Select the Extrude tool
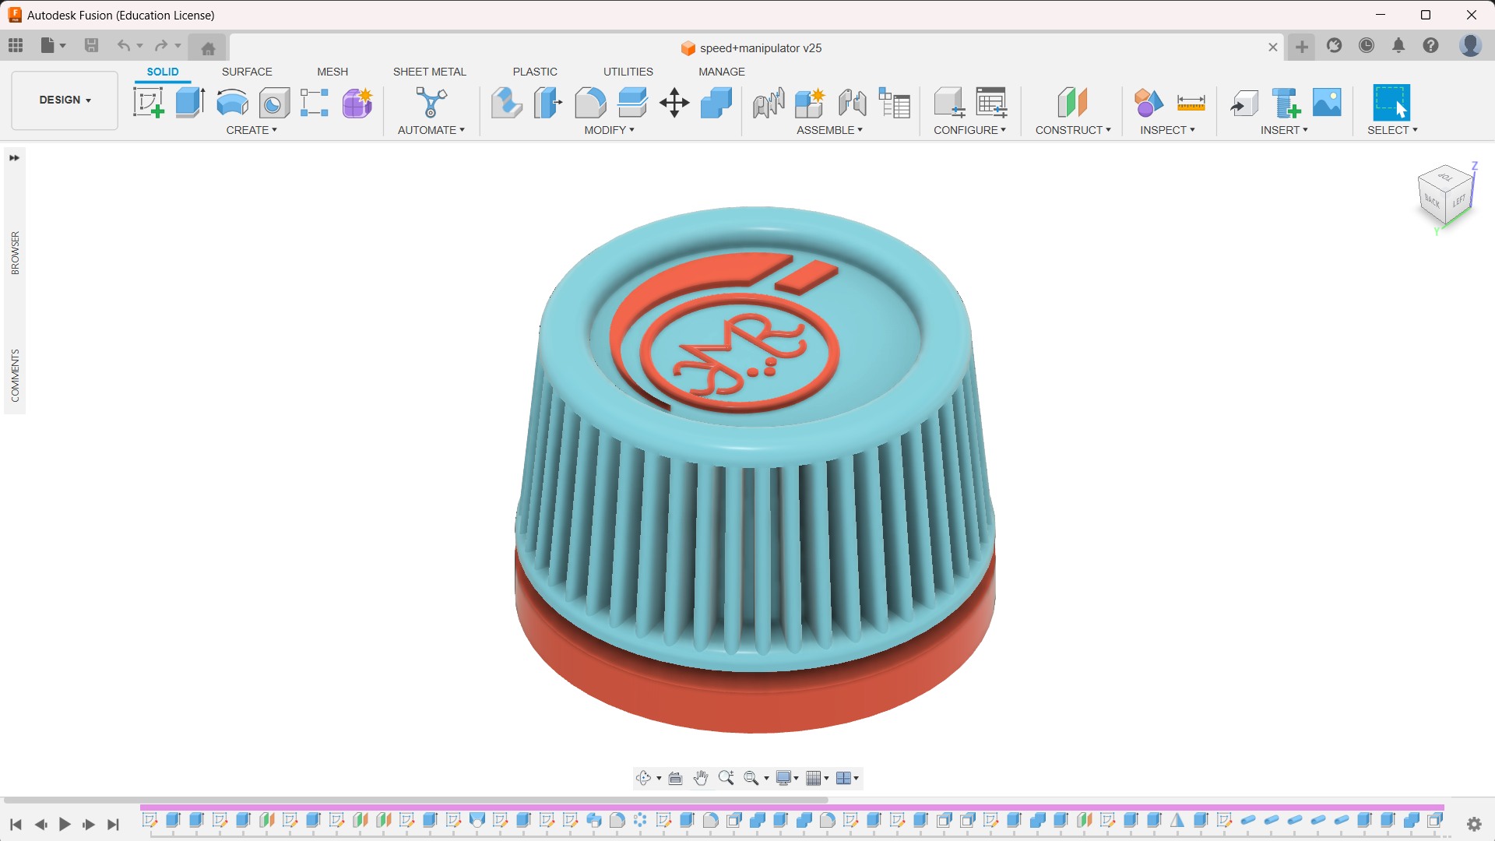 (x=190, y=102)
